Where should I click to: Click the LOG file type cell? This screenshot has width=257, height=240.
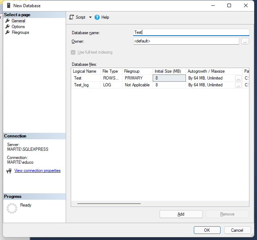coord(111,85)
